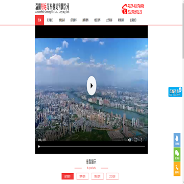Screen dimensions: 184x184
Task: Click the company logo in the header
Action: [x=52, y=8]
